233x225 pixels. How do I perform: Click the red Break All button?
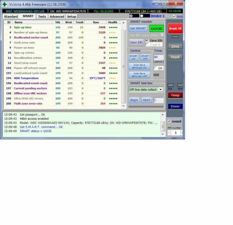pyautogui.click(x=175, y=29)
